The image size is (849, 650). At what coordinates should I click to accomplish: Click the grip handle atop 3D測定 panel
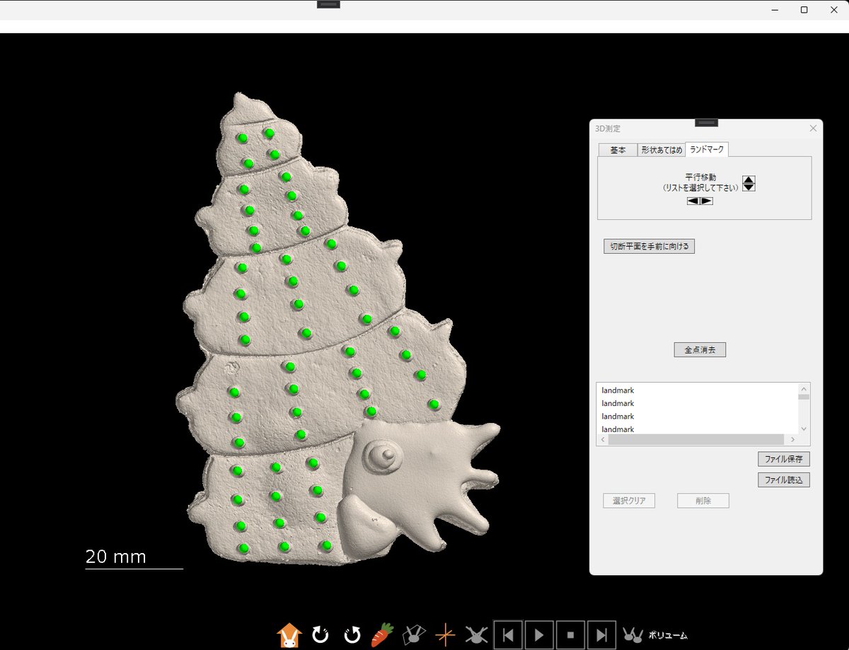(706, 122)
